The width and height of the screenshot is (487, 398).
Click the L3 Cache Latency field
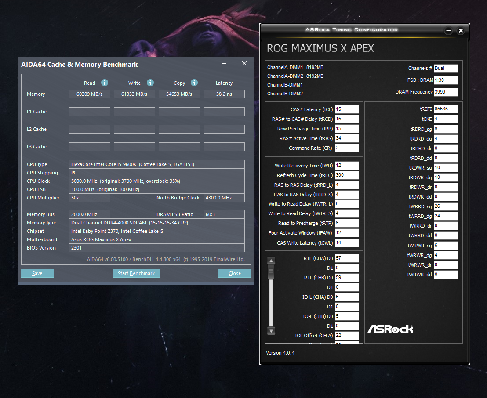(224, 147)
